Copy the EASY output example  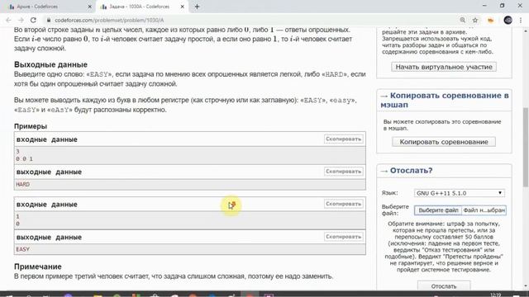pyautogui.click(x=344, y=237)
